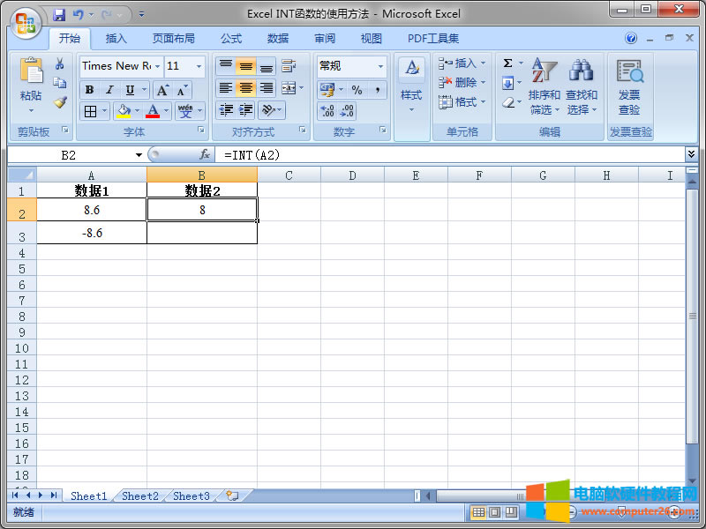Open the Sheet2 worksheet tab
The width and height of the screenshot is (706, 529).
click(140, 496)
